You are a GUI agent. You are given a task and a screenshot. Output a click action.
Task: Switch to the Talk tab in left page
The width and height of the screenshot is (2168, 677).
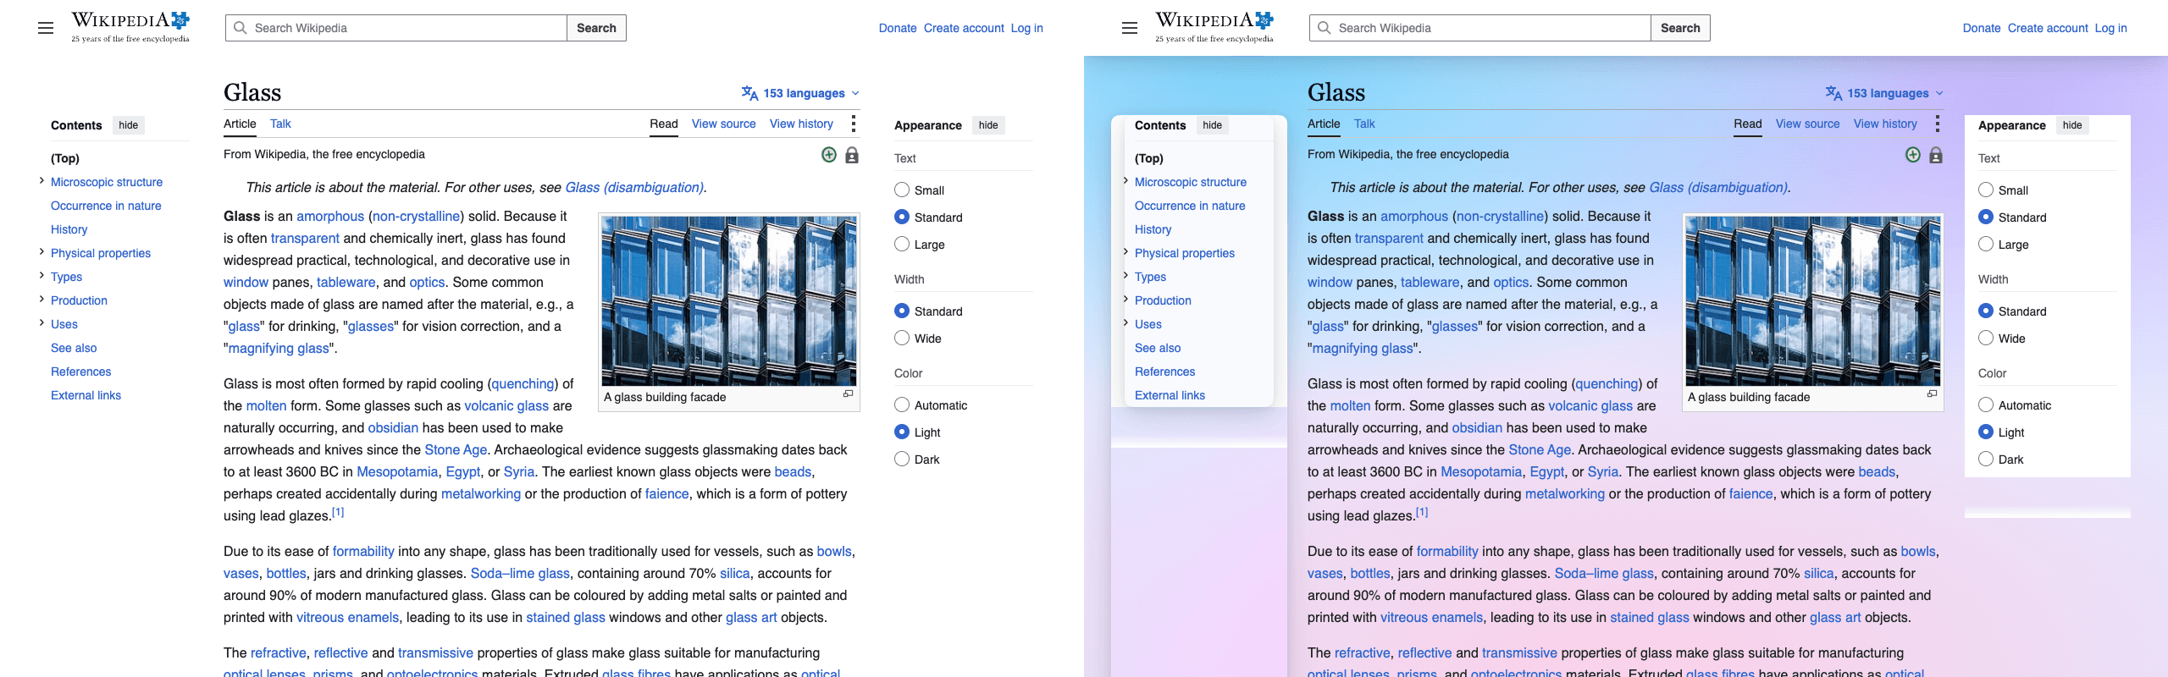[x=280, y=124]
